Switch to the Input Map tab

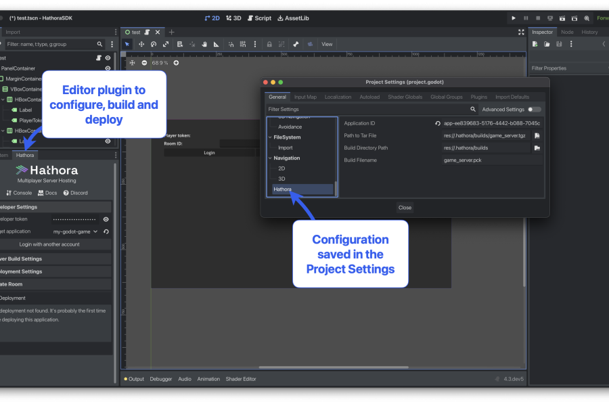305,97
